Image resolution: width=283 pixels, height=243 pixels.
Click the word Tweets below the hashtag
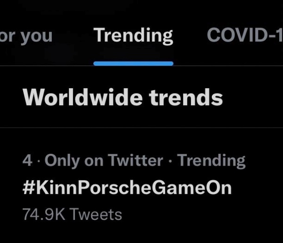point(97,215)
